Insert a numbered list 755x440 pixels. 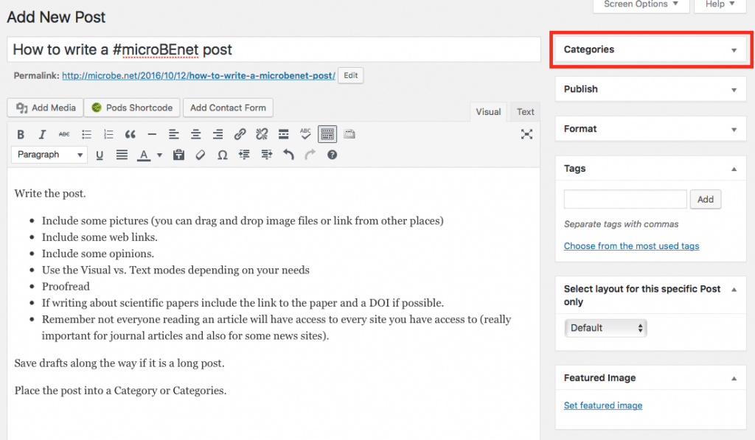(108, 134)
